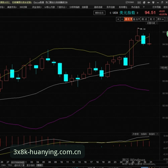Click the back arrow icon in title bar
The width and height of the screenshot is (168, 168).
pos(149,2)
